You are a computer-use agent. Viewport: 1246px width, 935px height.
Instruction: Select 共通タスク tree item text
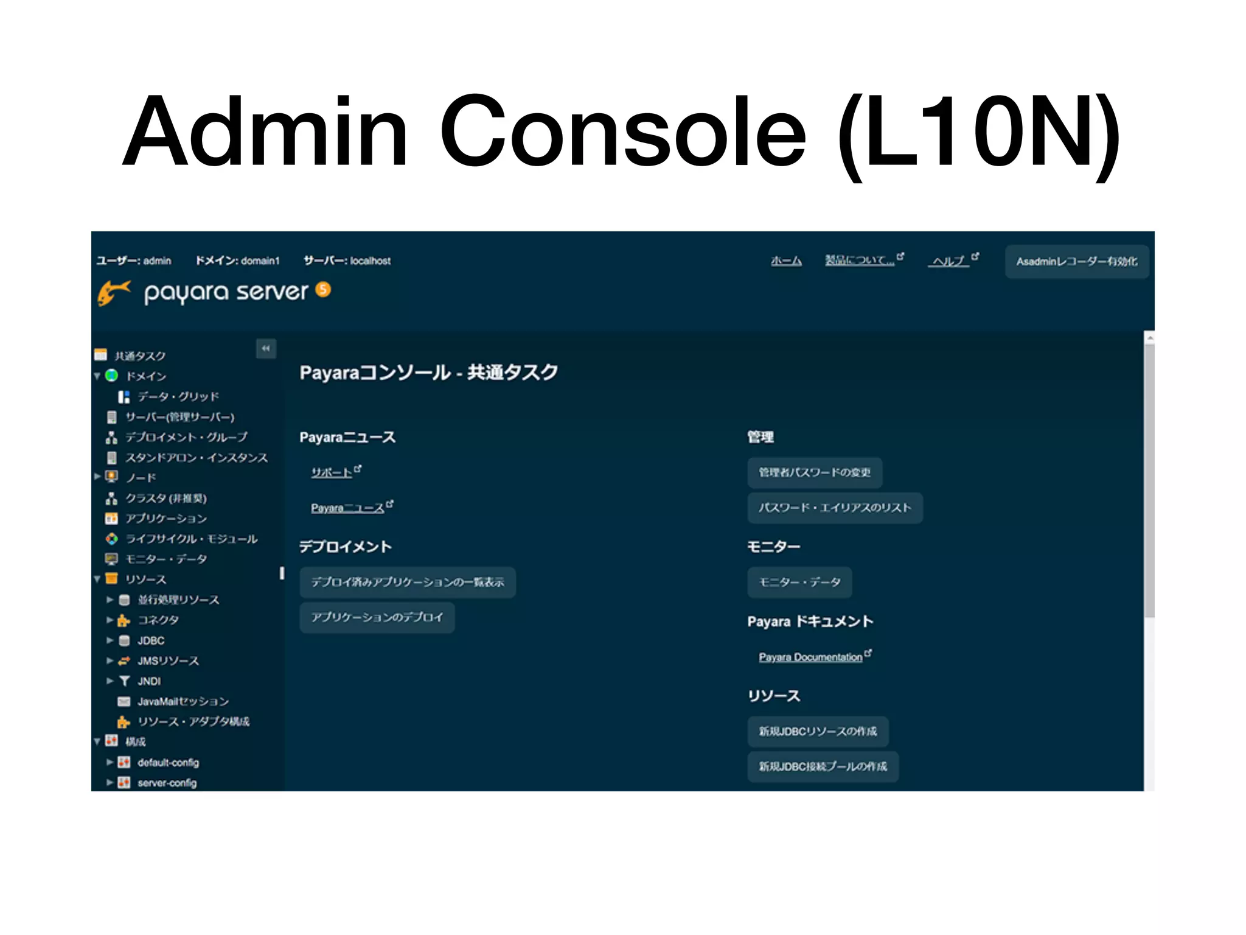(140, 355)
